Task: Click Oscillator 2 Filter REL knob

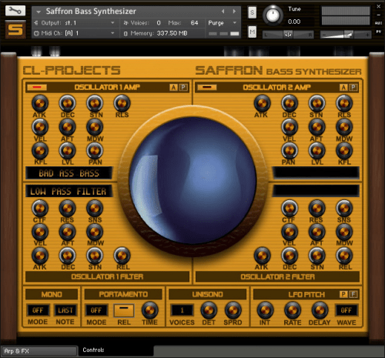Action: 344,256
